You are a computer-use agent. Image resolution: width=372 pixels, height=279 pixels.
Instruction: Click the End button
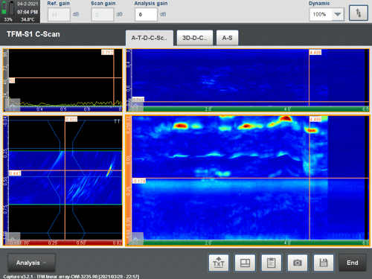(353, 263)
